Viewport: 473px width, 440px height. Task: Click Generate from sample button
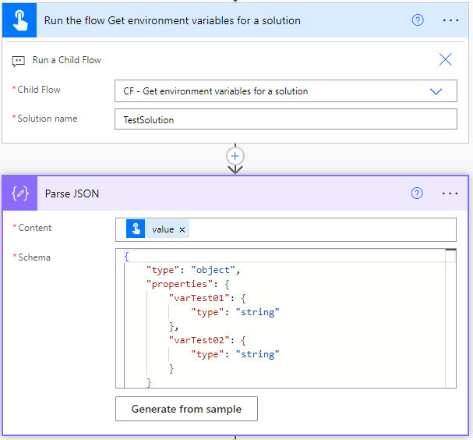[x=186, y=409]
